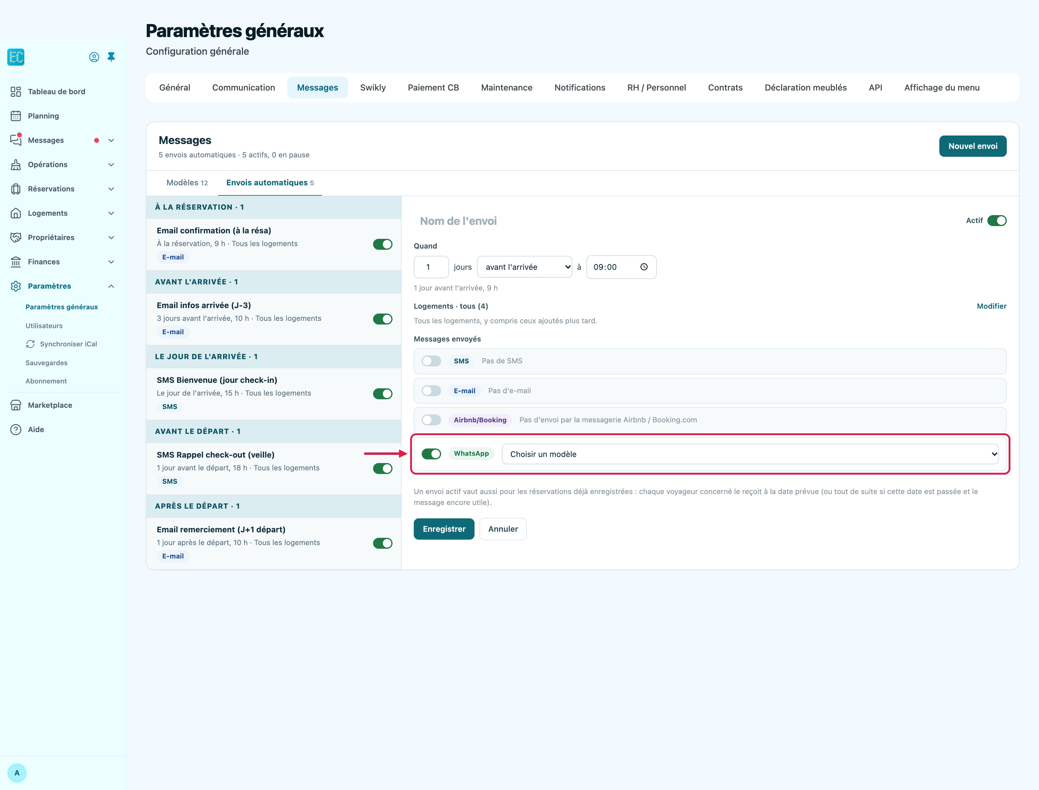Click the Propriétaires handshake icon
The height and width of the screenshot is (790, 1039).
pyautogui.click(x=15, y=237)
